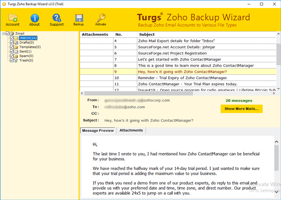Viewport: 281px width, 200px height.
Task: Select highlighted email 'Hey, how's it going'
Action: pyautogui.click(x=182, y=72)
